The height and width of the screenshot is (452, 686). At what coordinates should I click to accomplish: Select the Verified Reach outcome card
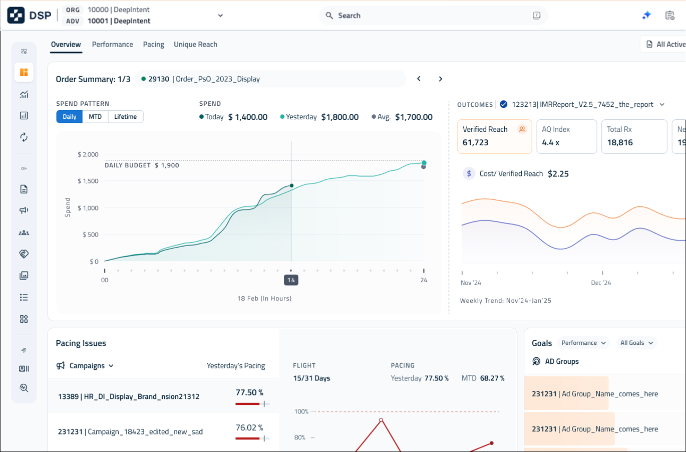point(495,136)
